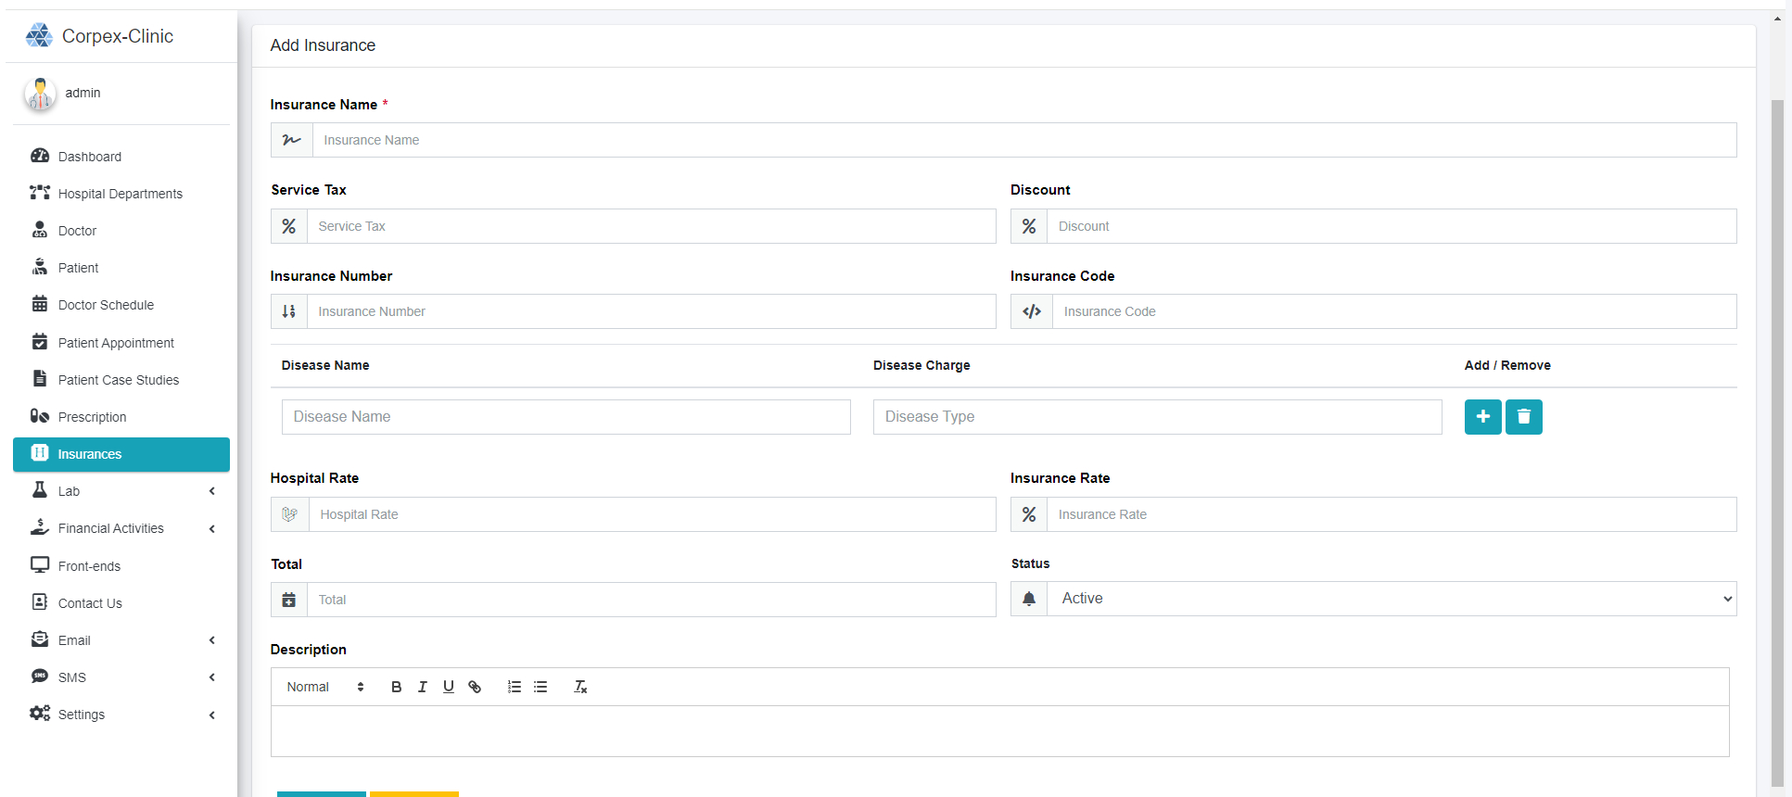Toggle bold formatting in description editor

pyautogui.click(x=396, y=687)
